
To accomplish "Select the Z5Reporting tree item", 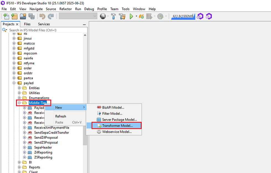I will [x=43, y=157].
